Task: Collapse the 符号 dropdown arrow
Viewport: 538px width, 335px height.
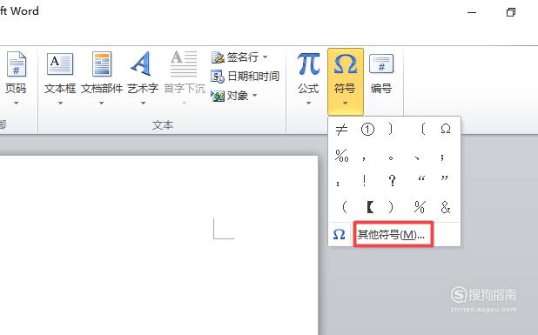Action: [x=345, y=103]
